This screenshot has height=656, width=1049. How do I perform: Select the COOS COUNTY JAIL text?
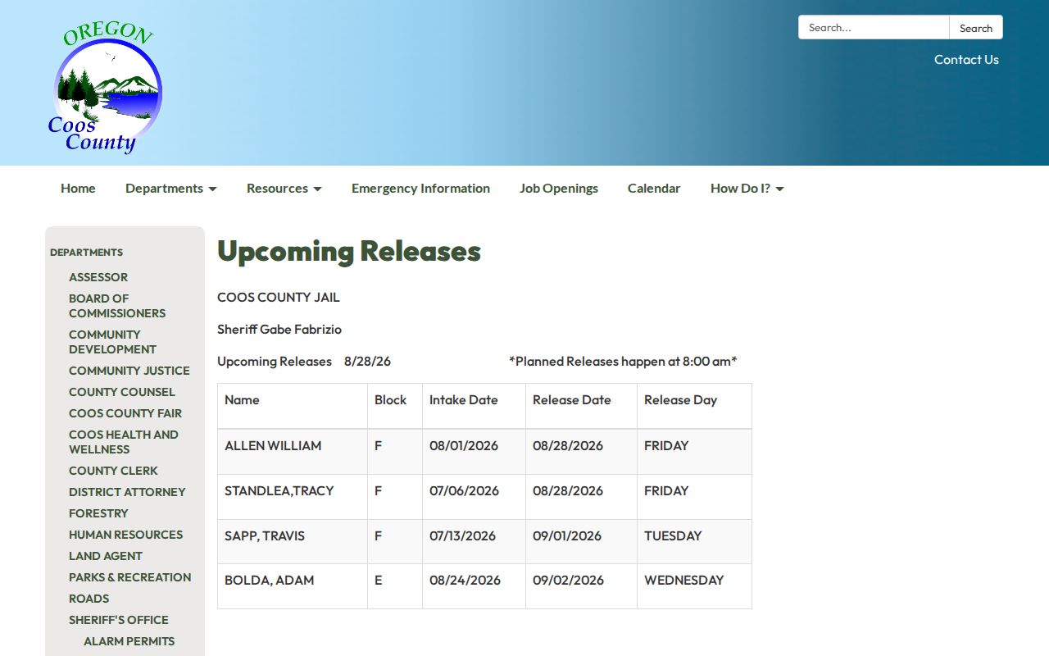point(278,297)
